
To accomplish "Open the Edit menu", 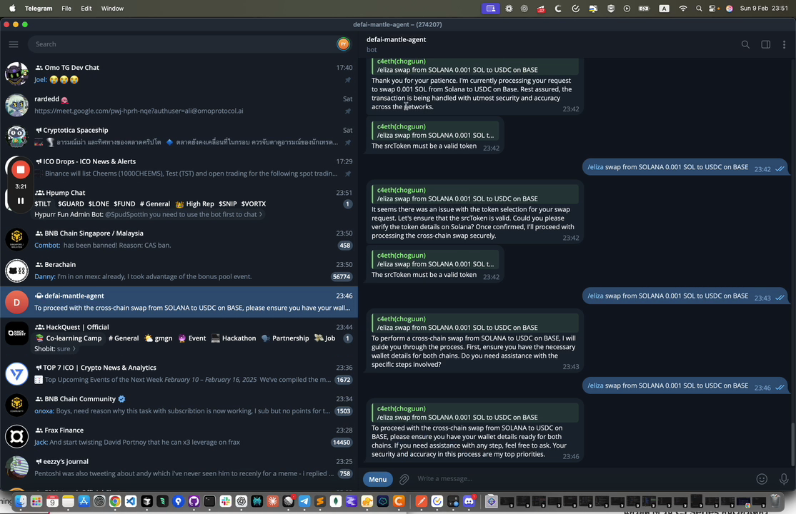I will (86, 9).
